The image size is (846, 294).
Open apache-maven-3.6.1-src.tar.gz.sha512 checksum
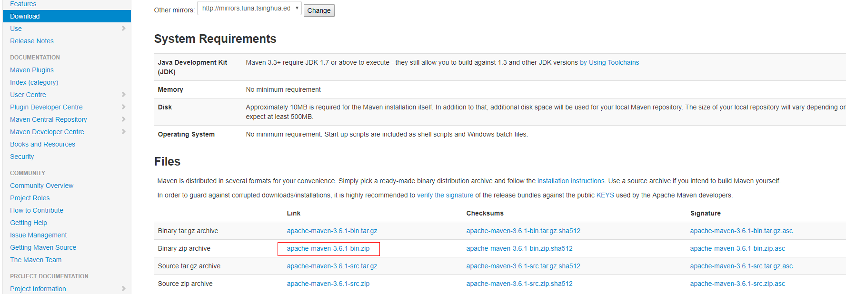coord(523,266)
